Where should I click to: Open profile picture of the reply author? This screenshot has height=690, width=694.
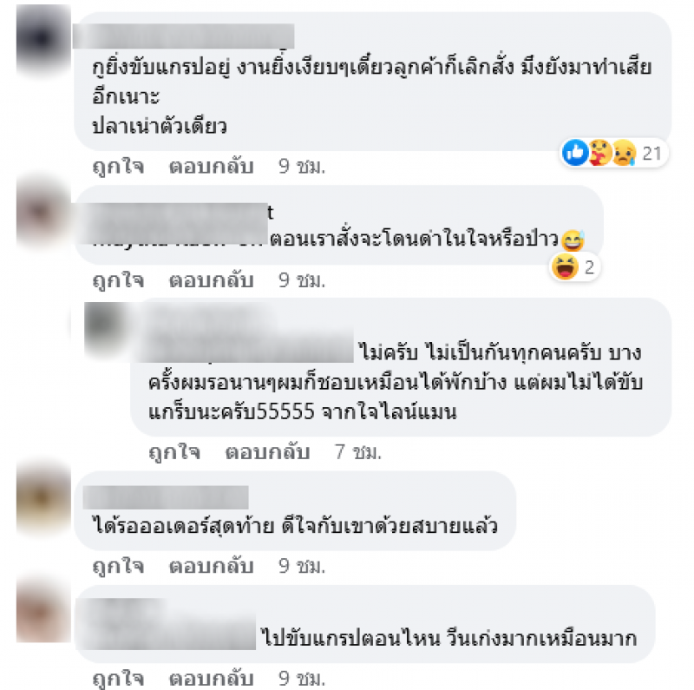(105, 325)
